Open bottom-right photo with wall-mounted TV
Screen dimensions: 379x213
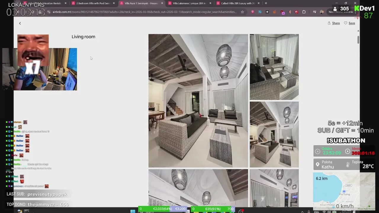coord(274,188)
